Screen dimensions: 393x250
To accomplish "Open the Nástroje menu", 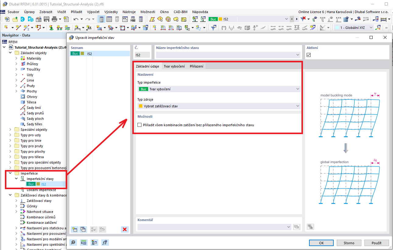I will pos(129,12).
